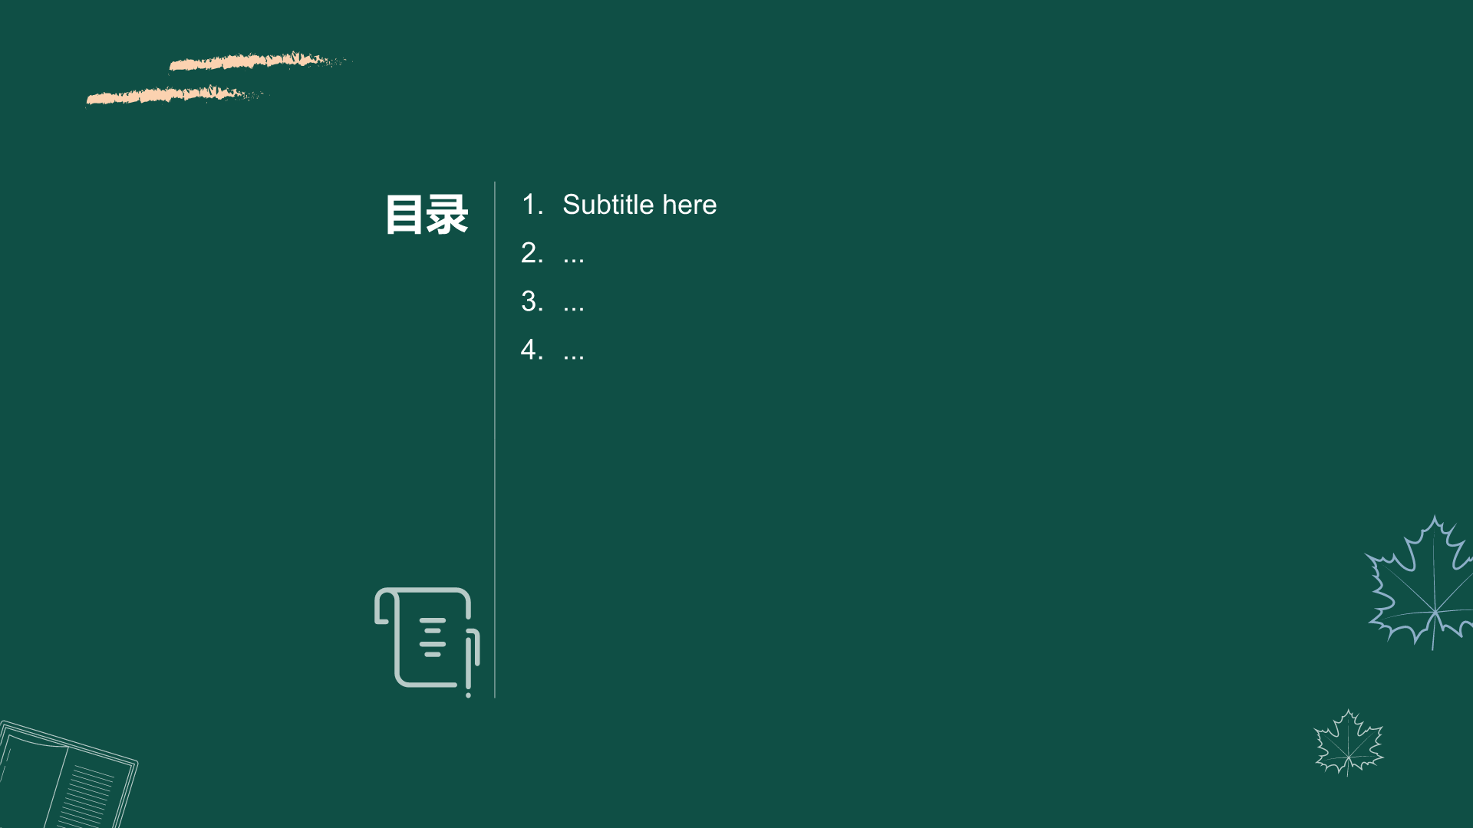The height and width of the screenshot is (828, 1473).
Task: Click on 'Subtitle here' list item
Action: tap(639, 204)
